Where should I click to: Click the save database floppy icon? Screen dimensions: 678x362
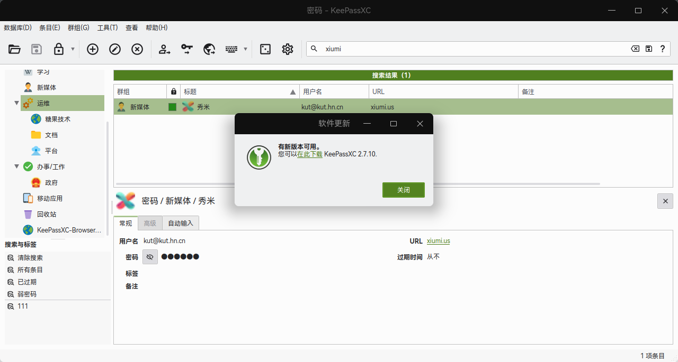click(37, 49)
